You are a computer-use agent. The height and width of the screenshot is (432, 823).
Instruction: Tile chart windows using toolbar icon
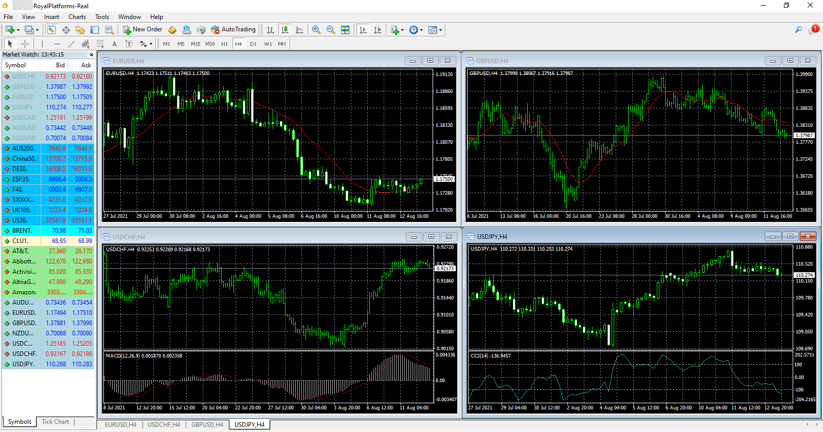point(345,30)
